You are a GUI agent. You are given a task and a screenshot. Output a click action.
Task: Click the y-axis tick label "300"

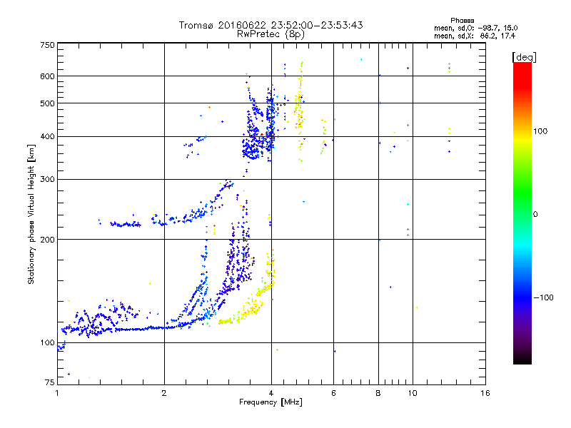[47, 179]
